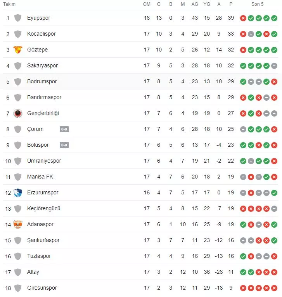Click the OM matches played header
The width and height of the screenshot is (282, 297).
click(147, 4)
